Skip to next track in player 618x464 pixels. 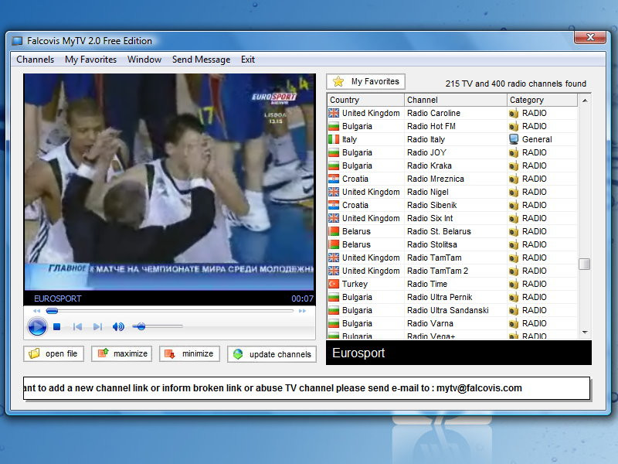(x=98, y=326)
